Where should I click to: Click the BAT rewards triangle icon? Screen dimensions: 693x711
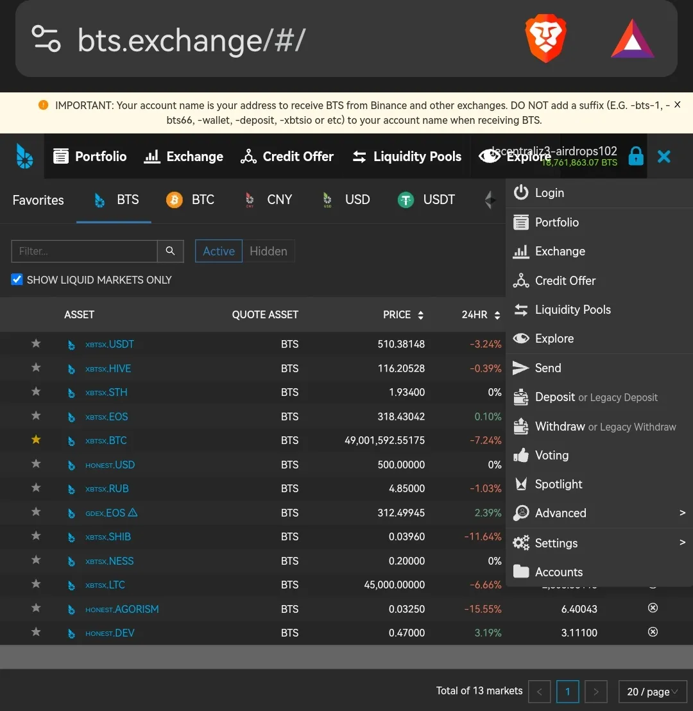[632, 39]
